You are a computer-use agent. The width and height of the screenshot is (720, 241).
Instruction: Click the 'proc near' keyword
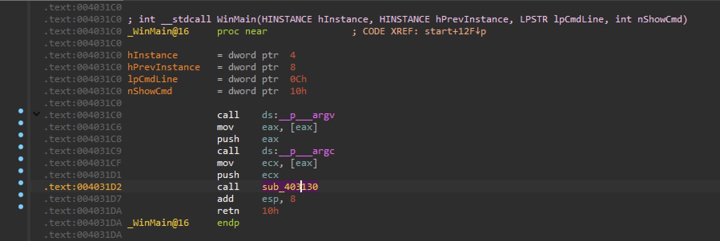(242, 31)
